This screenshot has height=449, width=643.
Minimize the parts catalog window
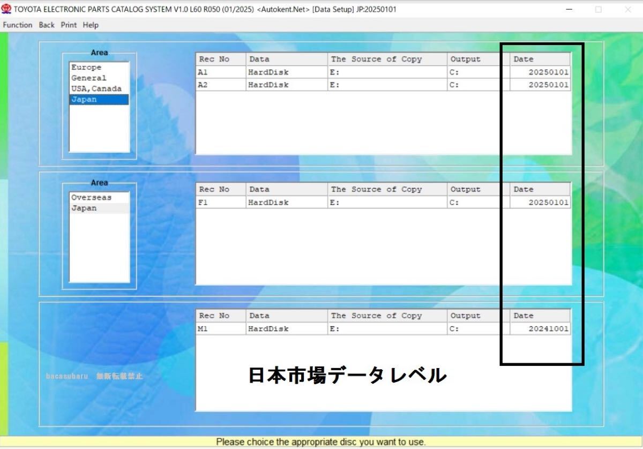[x=570, y=10]
